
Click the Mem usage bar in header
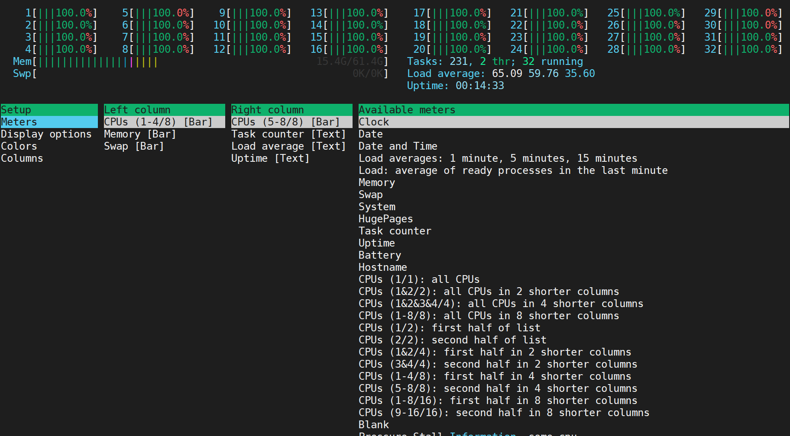tap(201, 61)
